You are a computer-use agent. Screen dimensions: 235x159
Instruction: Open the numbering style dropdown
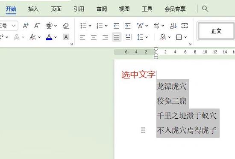point(106,26)
